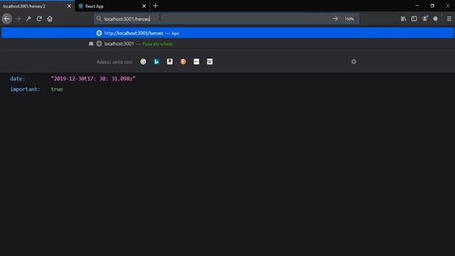Go forward with the forward arrow
The width and height of the screenshot is (455, 256).
point(18,19)
